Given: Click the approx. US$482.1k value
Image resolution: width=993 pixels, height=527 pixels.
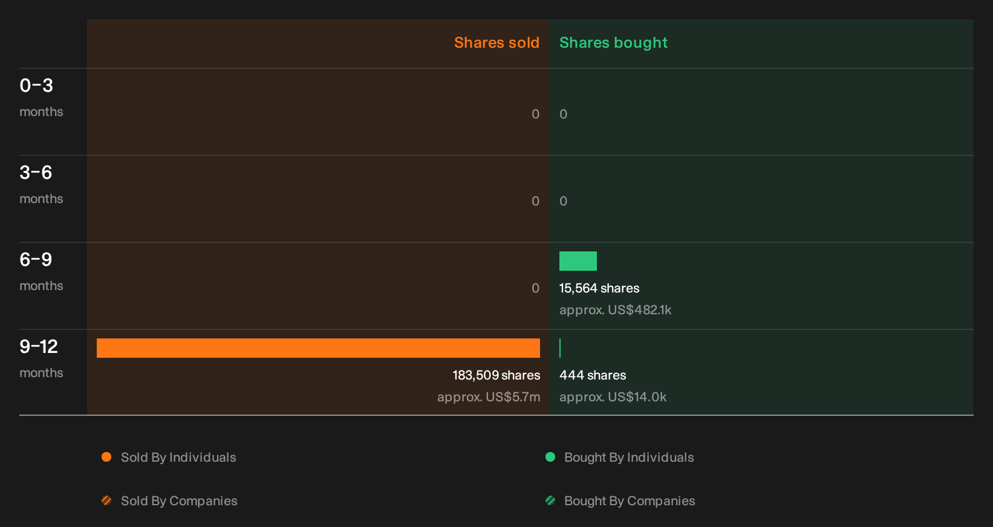Looking at the screenshot, I should pyautogui.click(x=615, y=310).
